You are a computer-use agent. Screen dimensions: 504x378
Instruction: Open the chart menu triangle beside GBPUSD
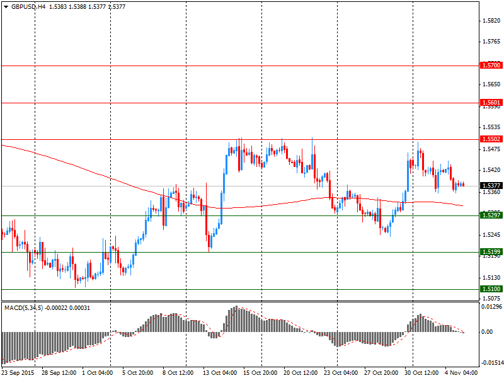tap(6, 6)
